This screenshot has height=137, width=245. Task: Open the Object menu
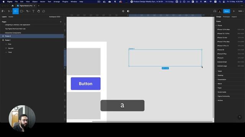click(35, 2)
